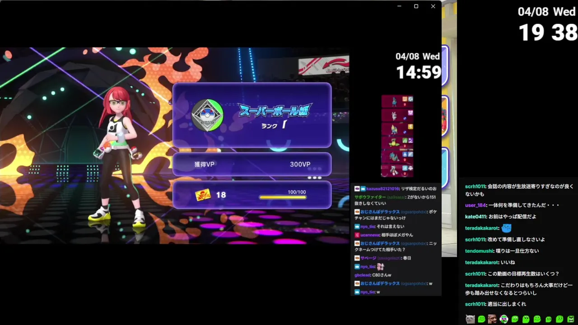Click username kazusa82121016 in chat
Screen dimensions: 578x325
pyautogui.click(x=382, y=189)
